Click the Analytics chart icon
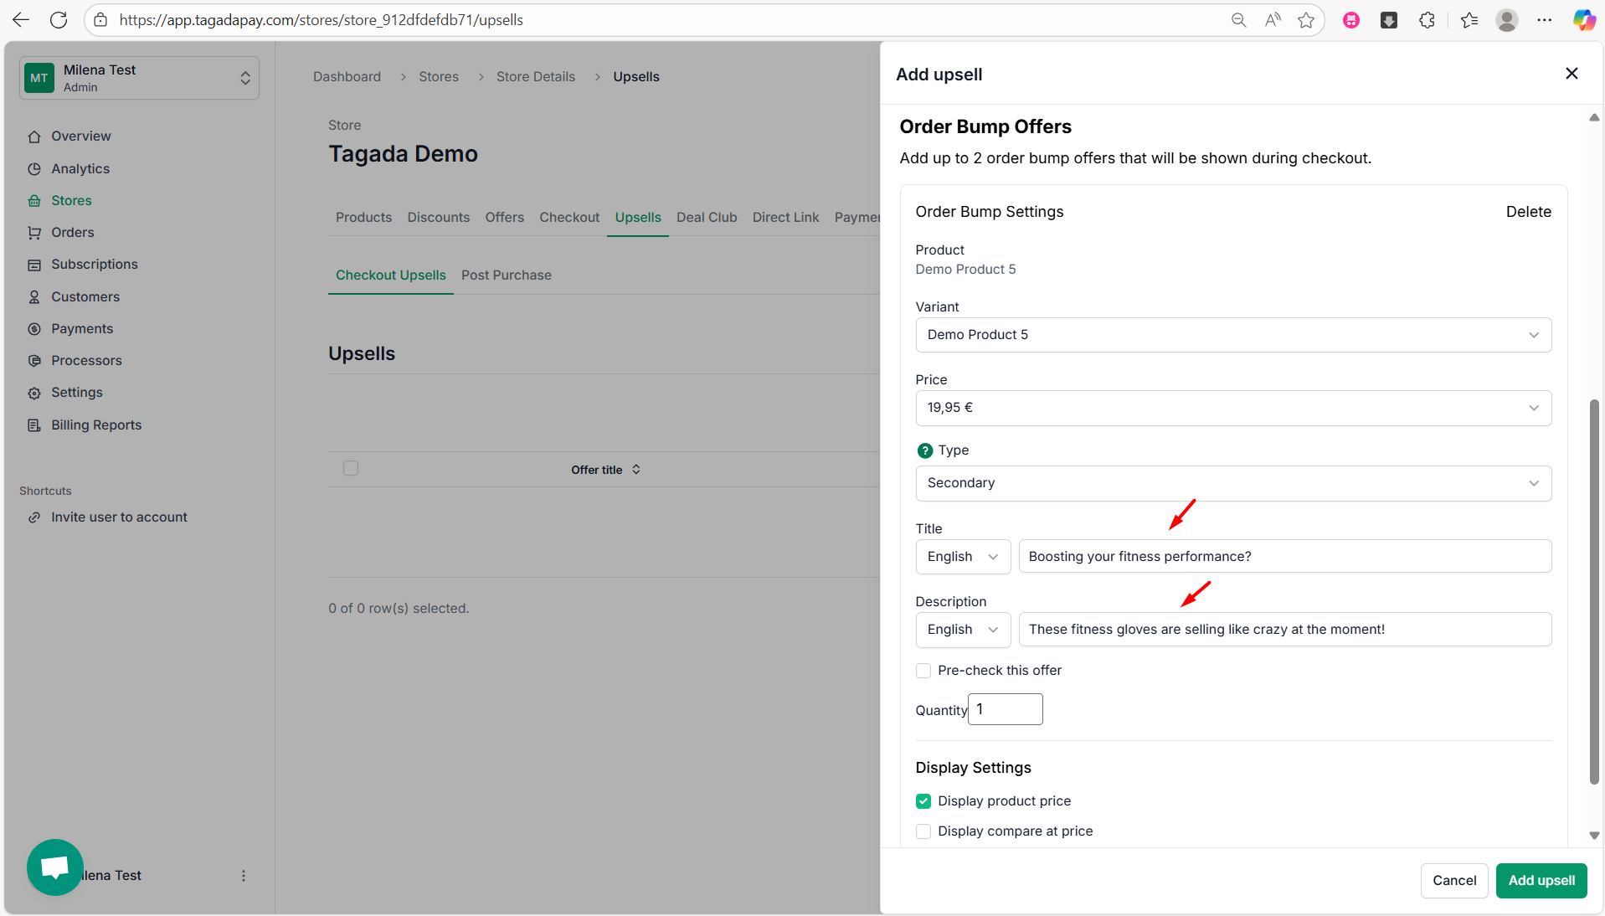1605x916 pixels. tap(34, 169)
